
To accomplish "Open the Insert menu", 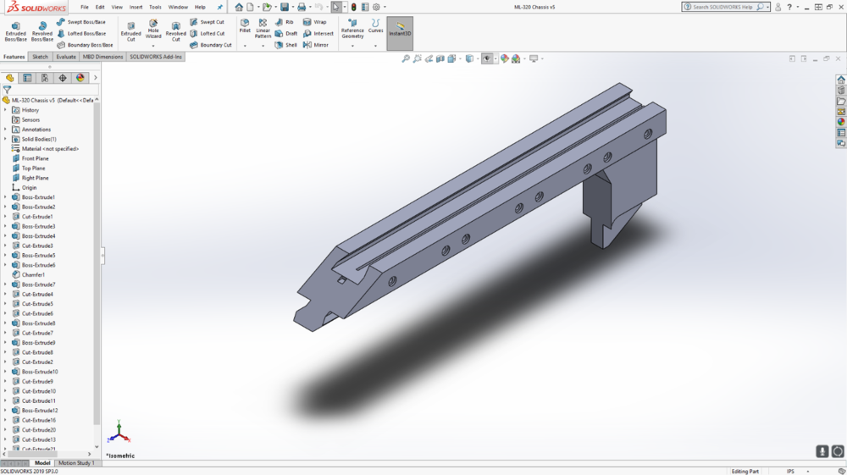I will (136, 7).
